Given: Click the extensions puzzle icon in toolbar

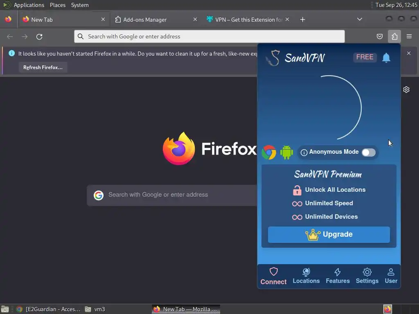Looking at the screenshot, I should (394, 36).
